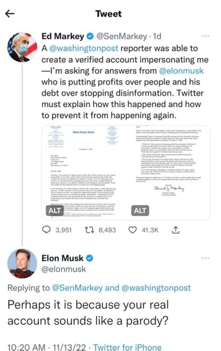View alt text on the left letter image
This screenshot has width=221, height=351.
pos(55,211)
